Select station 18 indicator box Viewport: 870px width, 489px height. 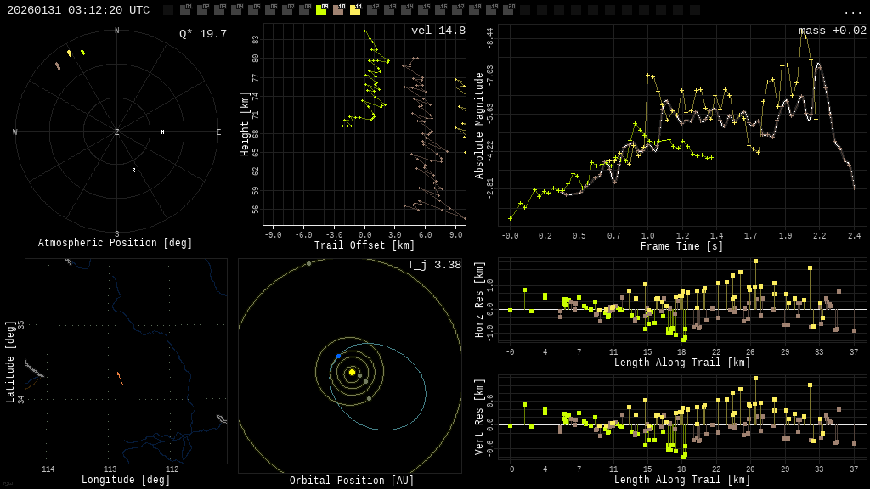click(x=473, y=10)
